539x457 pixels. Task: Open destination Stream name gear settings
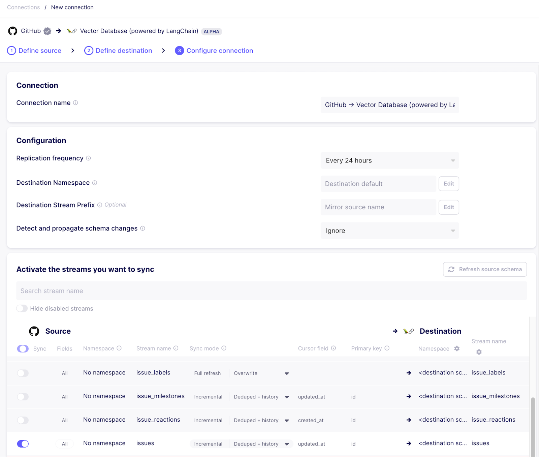[479, 352]
